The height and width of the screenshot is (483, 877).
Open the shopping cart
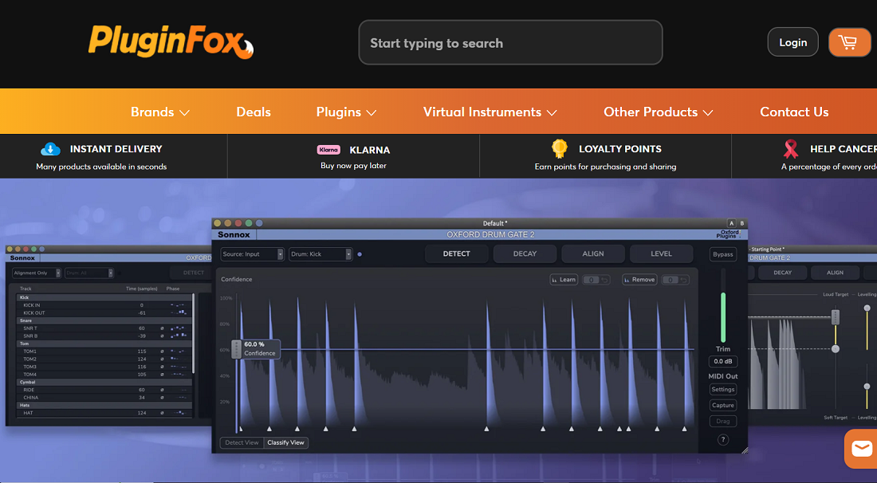849,42
